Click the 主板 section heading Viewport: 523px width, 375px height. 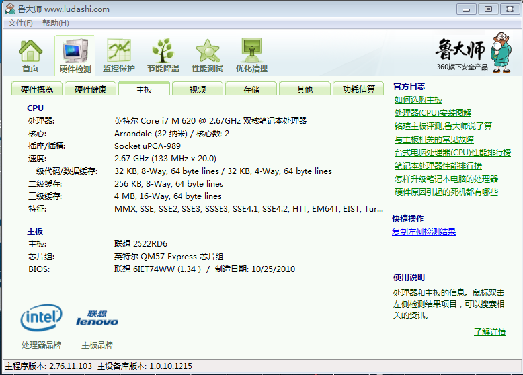[x=35, y=231]
